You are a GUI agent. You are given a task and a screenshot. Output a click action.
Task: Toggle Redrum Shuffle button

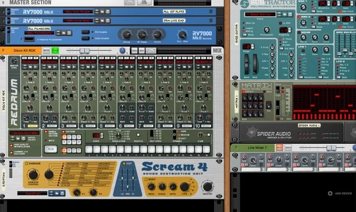138,135
